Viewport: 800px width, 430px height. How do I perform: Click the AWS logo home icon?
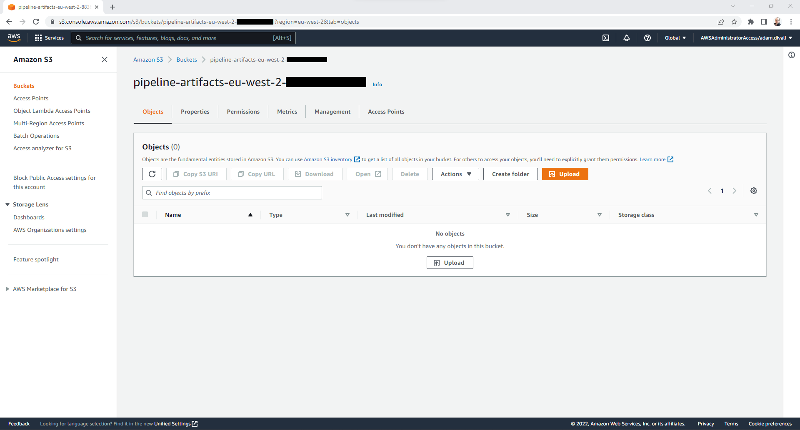(14, 37)
